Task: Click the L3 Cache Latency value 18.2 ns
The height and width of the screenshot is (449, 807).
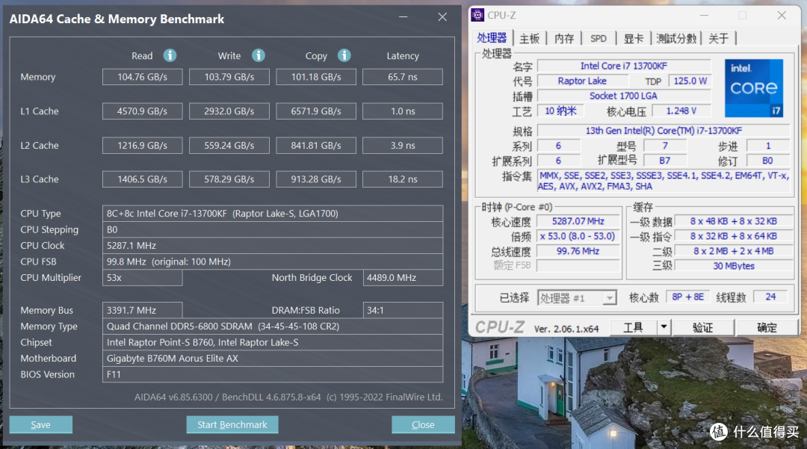Action: pos(403,179)
